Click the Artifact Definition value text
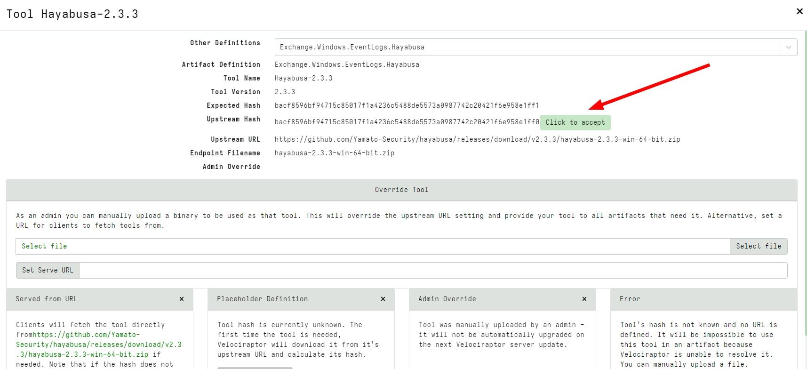 347,64
